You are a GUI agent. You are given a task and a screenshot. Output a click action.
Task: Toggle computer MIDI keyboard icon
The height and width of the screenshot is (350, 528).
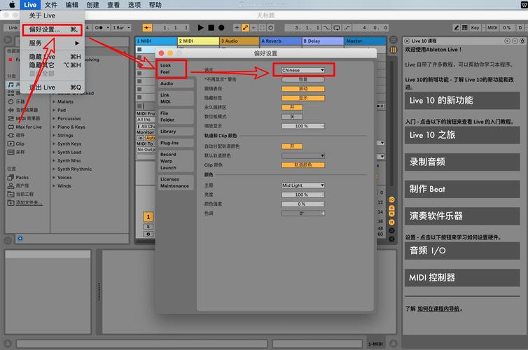[x=465, y=27]
